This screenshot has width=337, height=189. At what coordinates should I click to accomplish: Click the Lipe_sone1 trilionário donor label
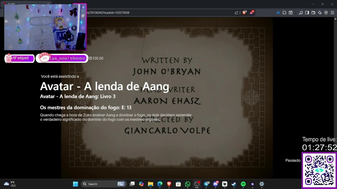68,58
